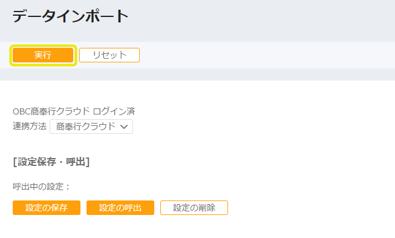This screenshot has width=395, height=238.
Task: Select the 商奉行クラウド combo box
Action: tap(91, 127)
